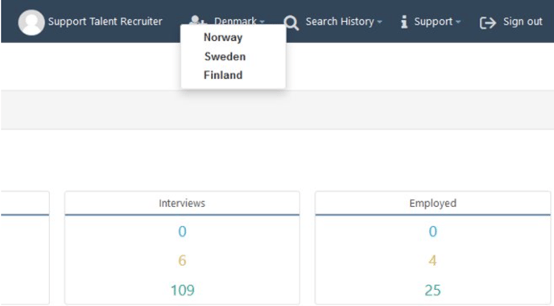This screenshot has height=306, width=554.
Task: Open the 109 value under Interviews
Action: pos(183,291)
